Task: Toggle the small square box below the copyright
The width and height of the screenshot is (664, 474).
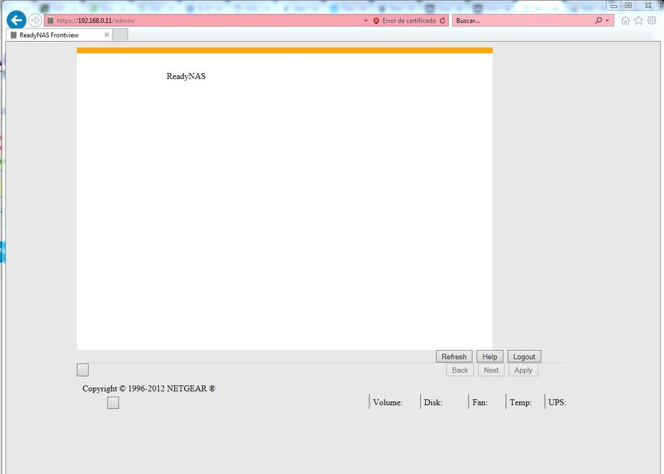Action: (113, 403)
